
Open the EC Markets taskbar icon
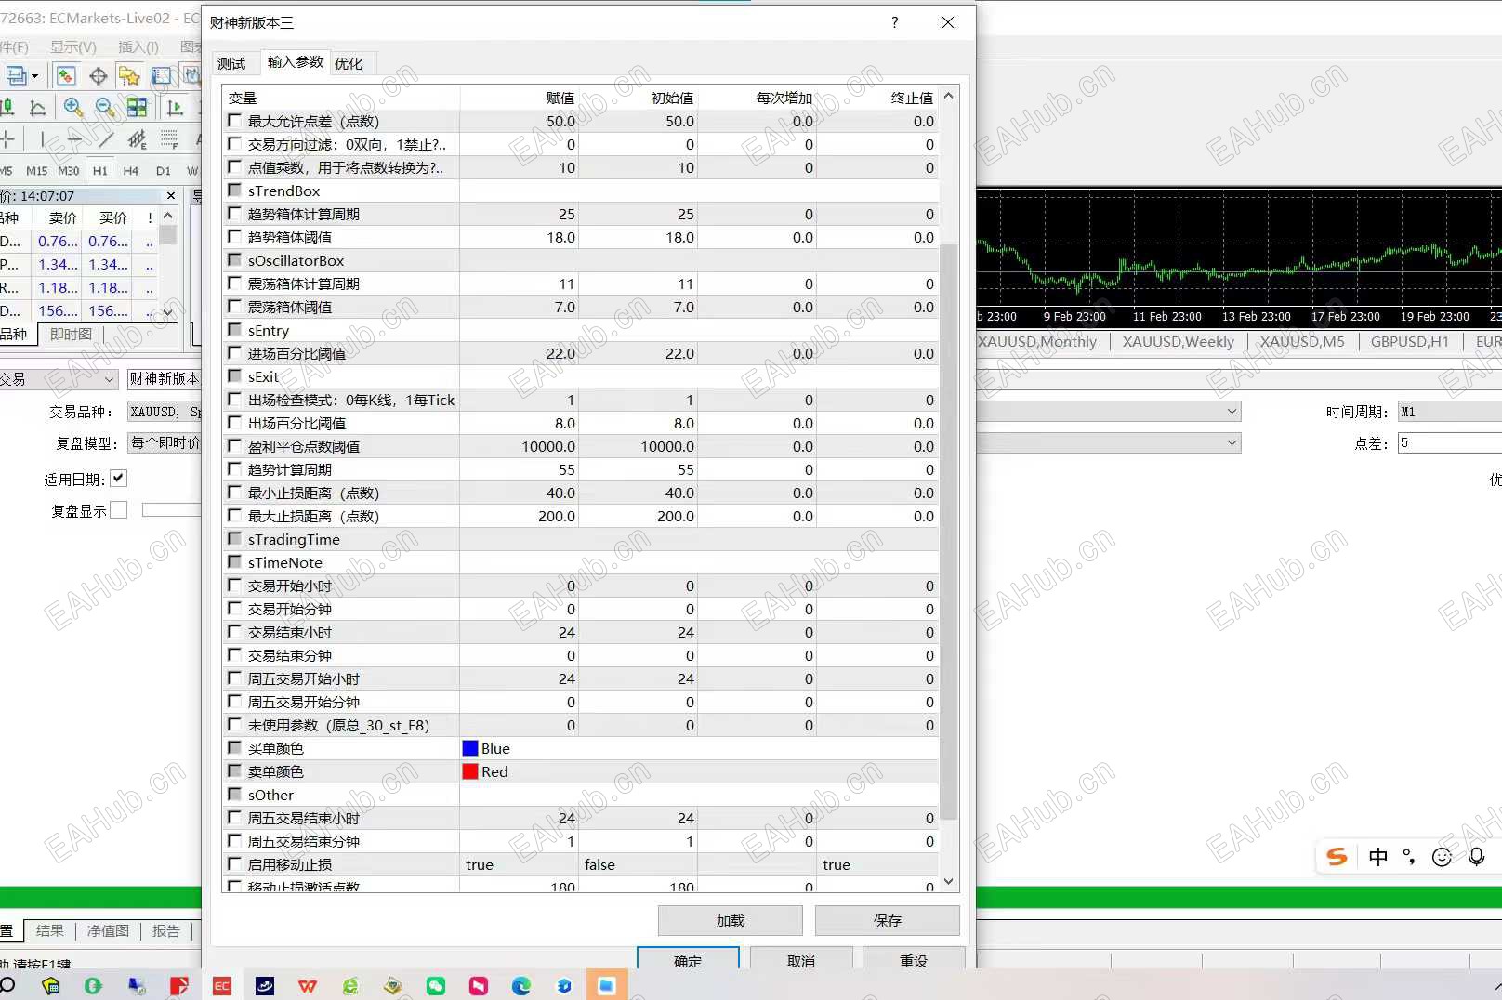pos(222,986)
